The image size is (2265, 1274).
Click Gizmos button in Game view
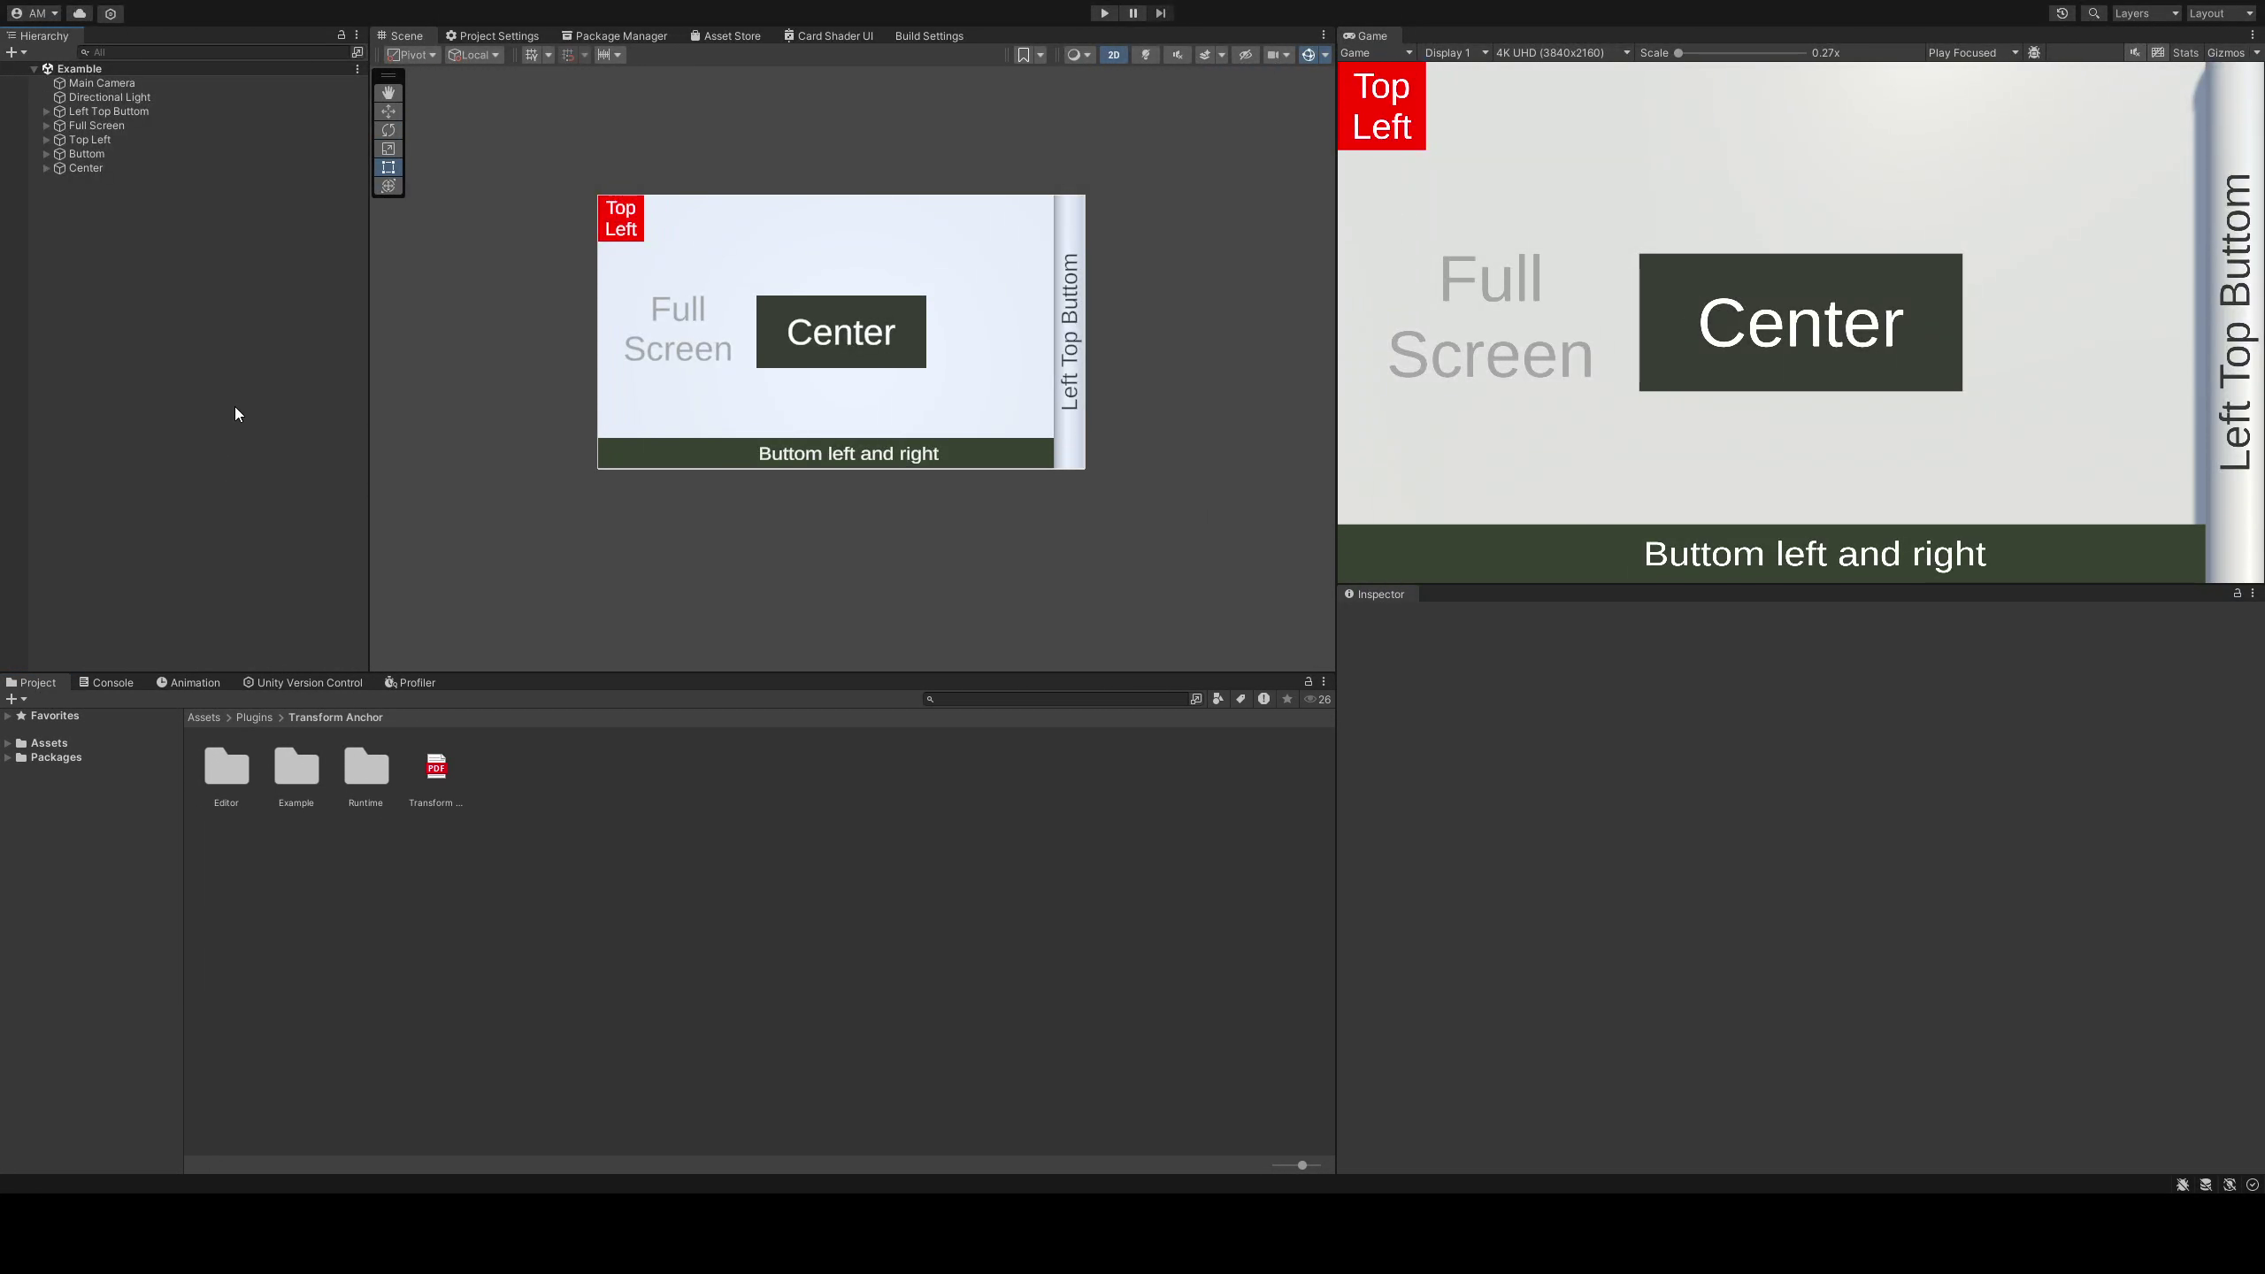tap(2226, 53)
